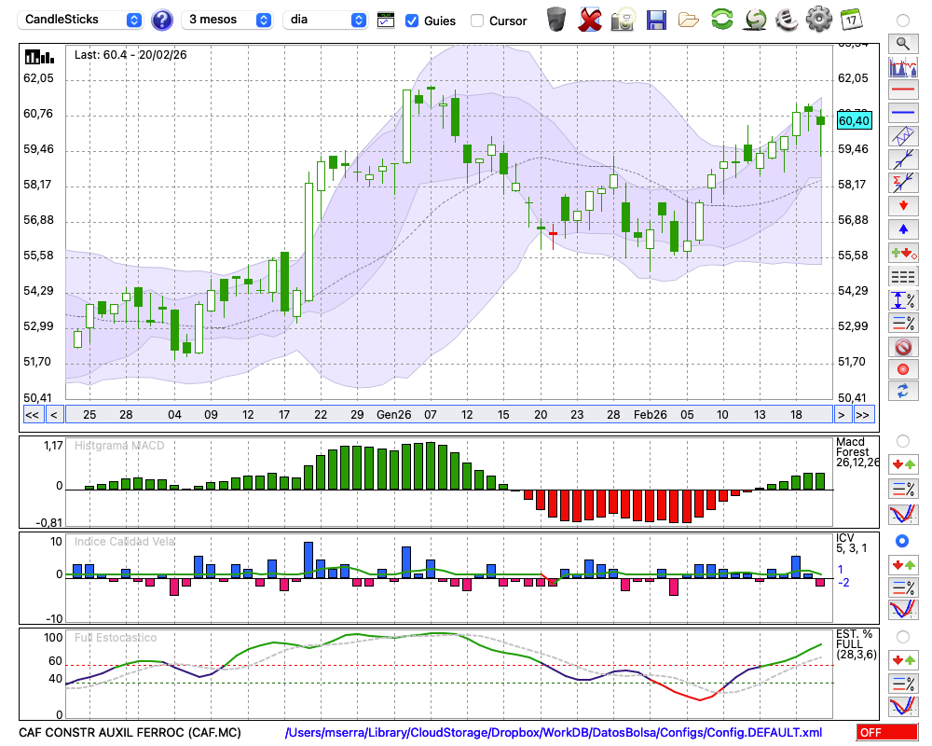
Task: Open the gear settings icon
Action: (x=818, y=20)
